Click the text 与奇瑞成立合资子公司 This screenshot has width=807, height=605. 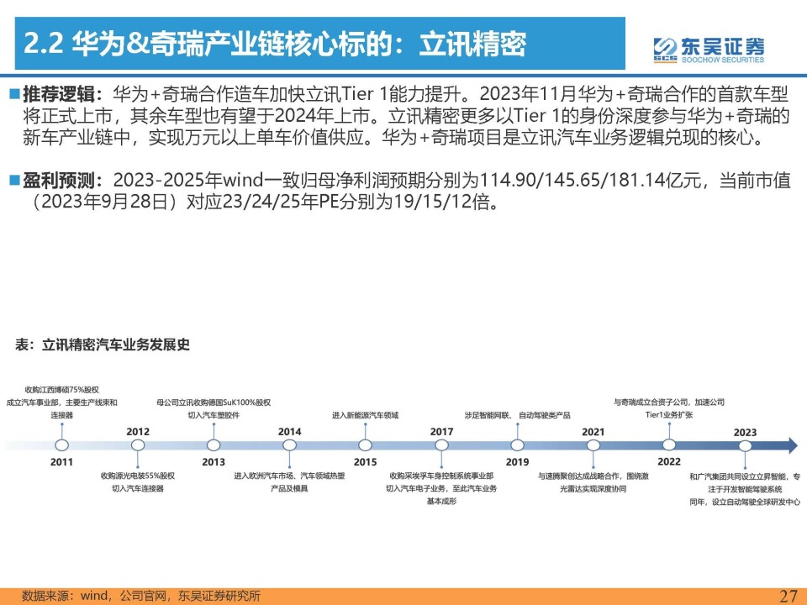tap(651, 402)
